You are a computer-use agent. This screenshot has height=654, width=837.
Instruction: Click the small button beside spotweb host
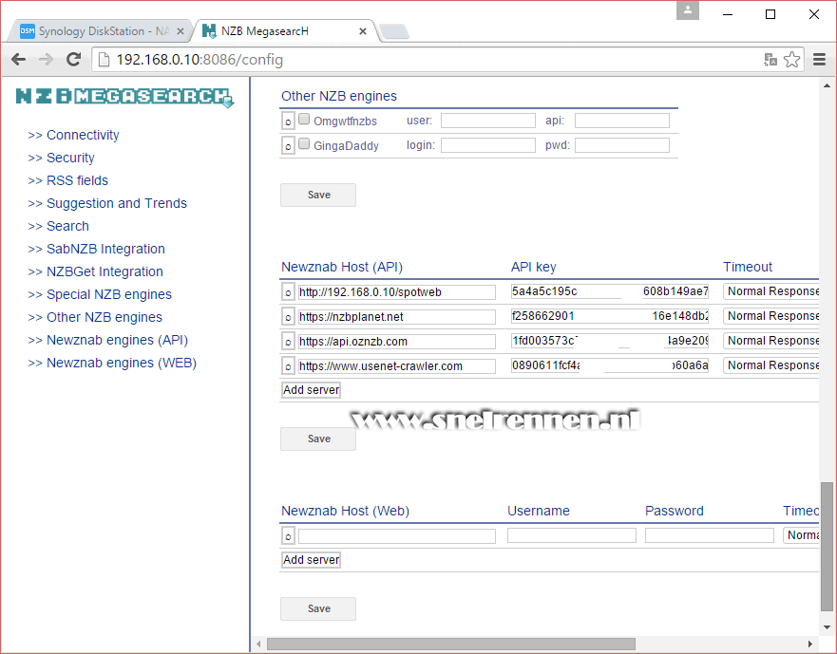[288, 291]
